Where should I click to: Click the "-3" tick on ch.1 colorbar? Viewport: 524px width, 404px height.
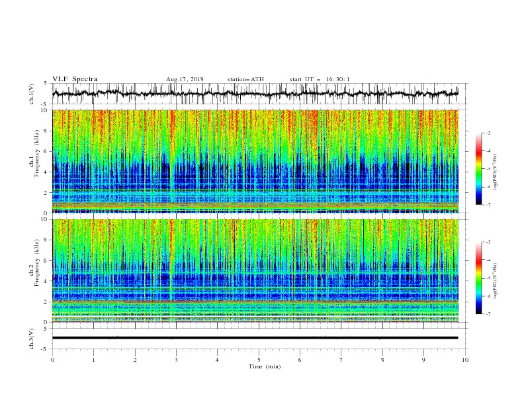point(488,133)
